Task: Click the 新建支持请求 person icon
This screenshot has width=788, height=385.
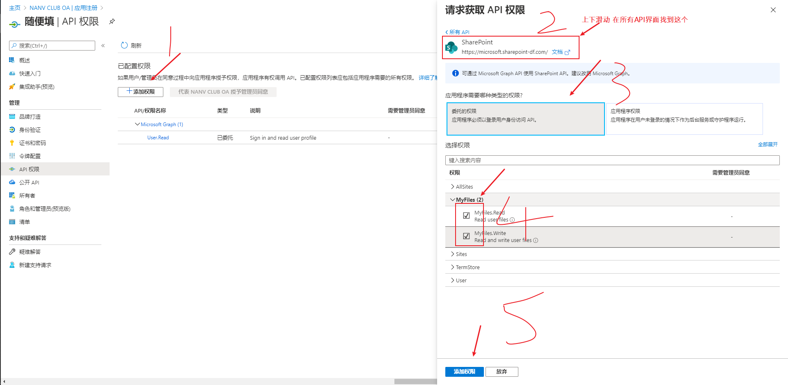Action: (x=12, y=265)
